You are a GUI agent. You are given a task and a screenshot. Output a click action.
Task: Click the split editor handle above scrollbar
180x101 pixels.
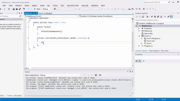[x=132, y=19]
